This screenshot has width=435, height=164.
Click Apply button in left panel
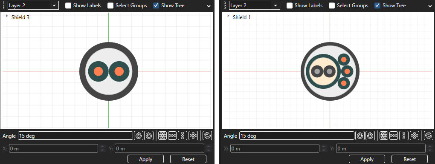[x=146, y=159]
